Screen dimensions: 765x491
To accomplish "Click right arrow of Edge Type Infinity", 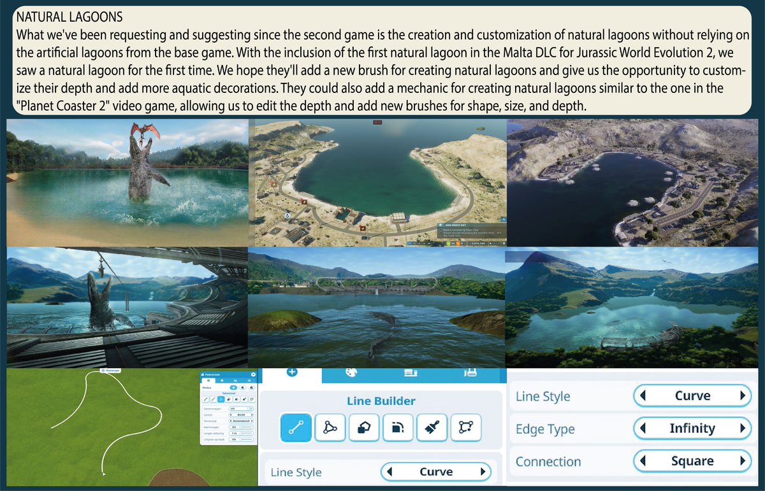I will (x=742, y=429).
